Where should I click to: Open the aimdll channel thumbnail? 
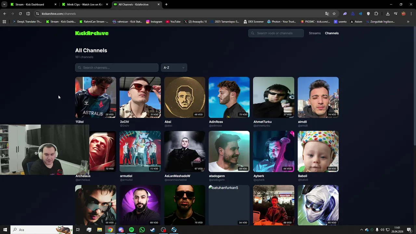(318, 97)
